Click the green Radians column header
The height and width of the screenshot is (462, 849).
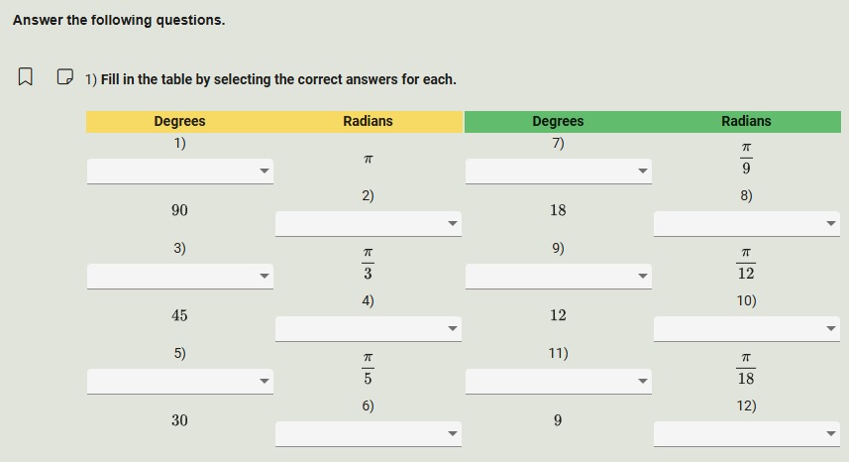point(746,121)
